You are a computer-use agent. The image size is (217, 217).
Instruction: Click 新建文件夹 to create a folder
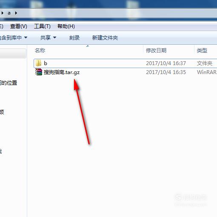click(105, 38)
